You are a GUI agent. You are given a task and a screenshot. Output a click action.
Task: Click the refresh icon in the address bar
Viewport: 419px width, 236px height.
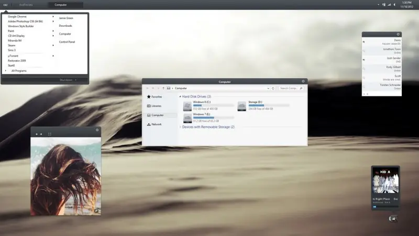click(273, 88)
